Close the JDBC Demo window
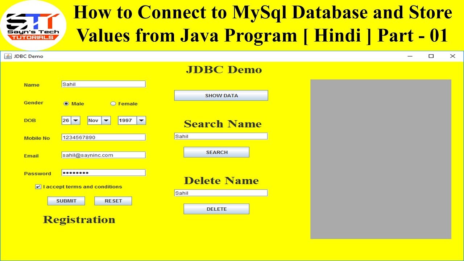Image resolution: width=464 pixels, height=261 pixels. [x=452, y=56]
